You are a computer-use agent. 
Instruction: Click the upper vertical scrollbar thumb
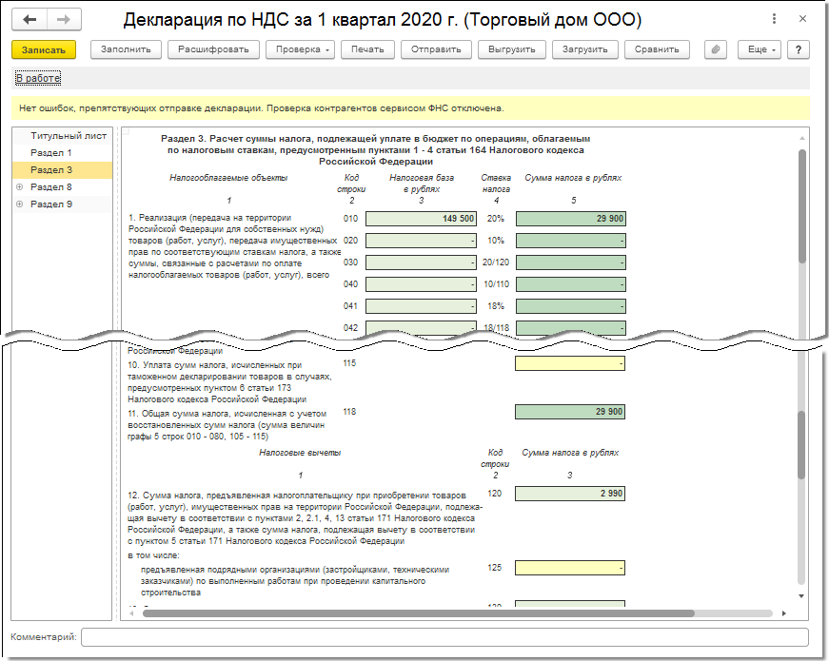(802, 206)
